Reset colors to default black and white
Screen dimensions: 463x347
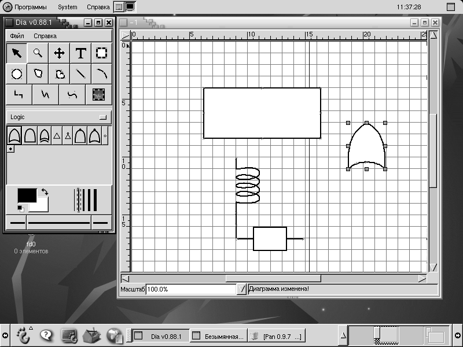20,208
